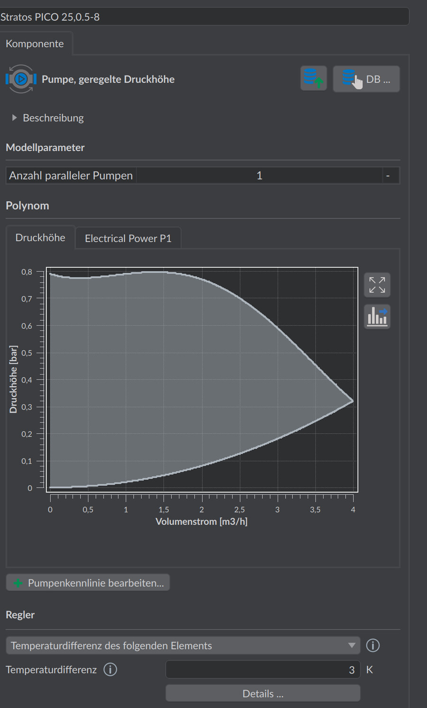Click the Volumenstrom [m3/h] axis label

202,522
